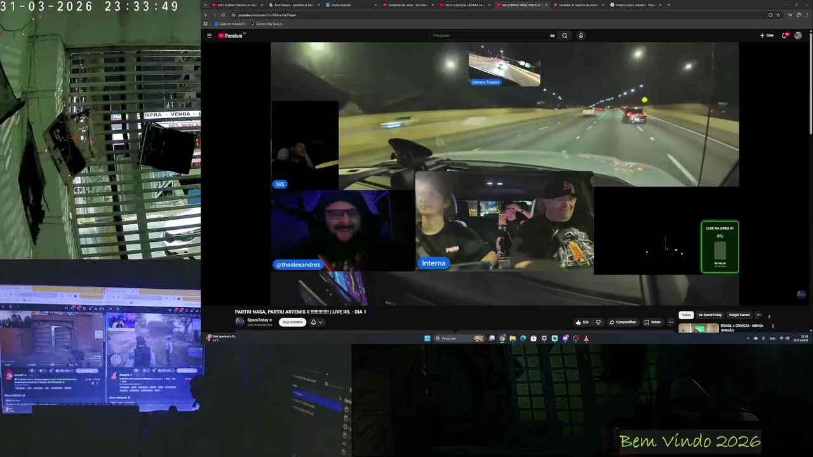
Task: Open Windows Start button on taskbar
Action: click(427, 338)
